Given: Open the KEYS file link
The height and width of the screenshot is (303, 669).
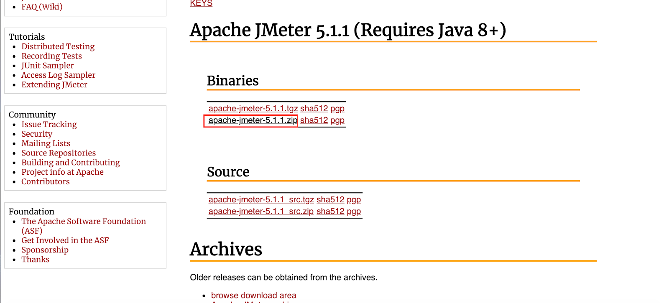Looking at the screenshot, I should (201, 3).
